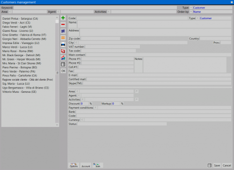Open the Area lookup arrow in the customer form

click(77, 91)
